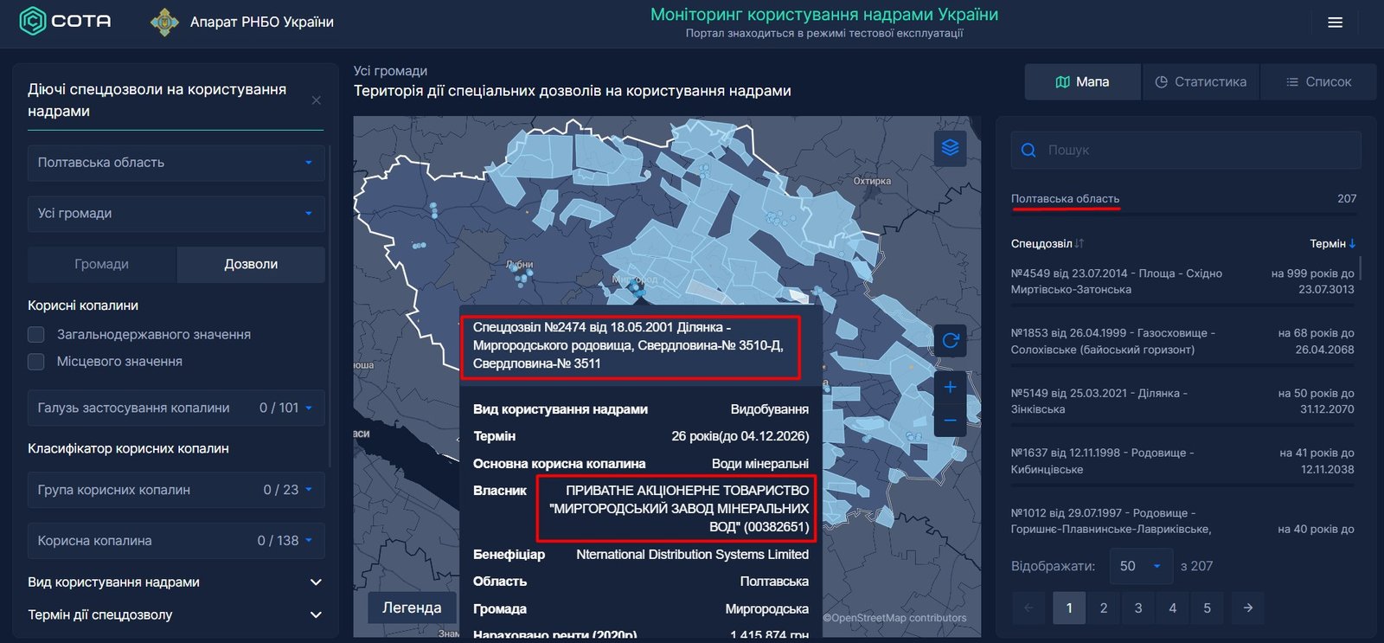
Task: Enable Загальнодержавного значення checkbox
Action: coord(36,335)
